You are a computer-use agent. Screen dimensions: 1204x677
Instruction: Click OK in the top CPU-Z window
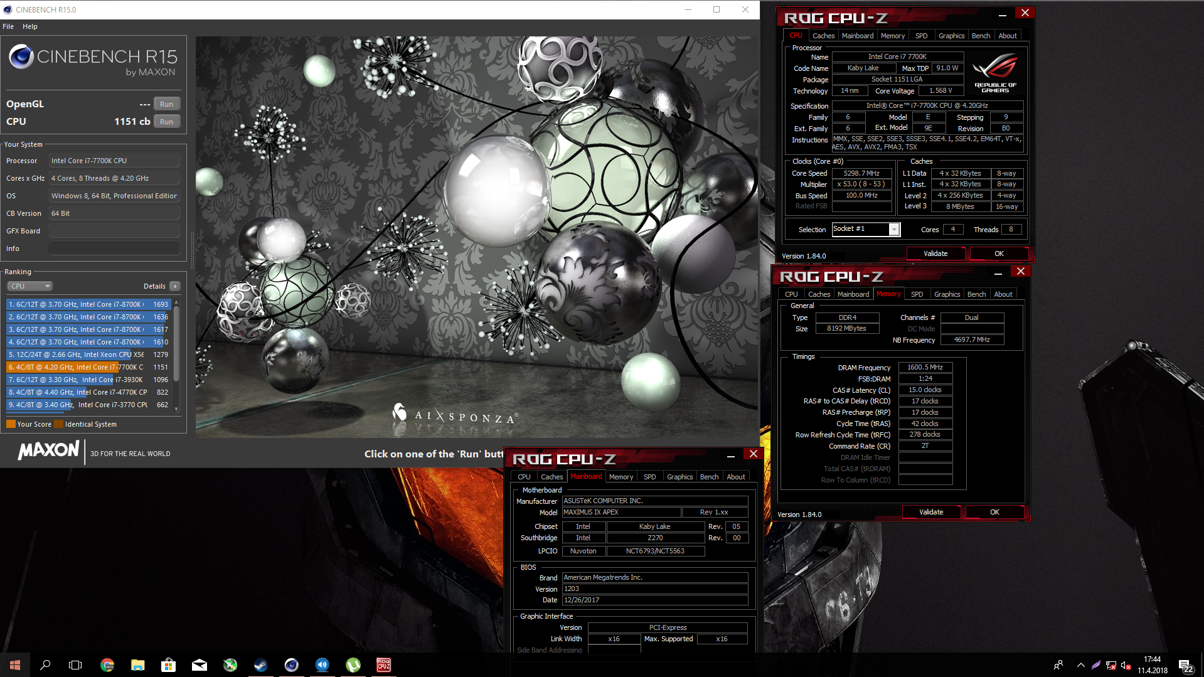pos(999,253)
